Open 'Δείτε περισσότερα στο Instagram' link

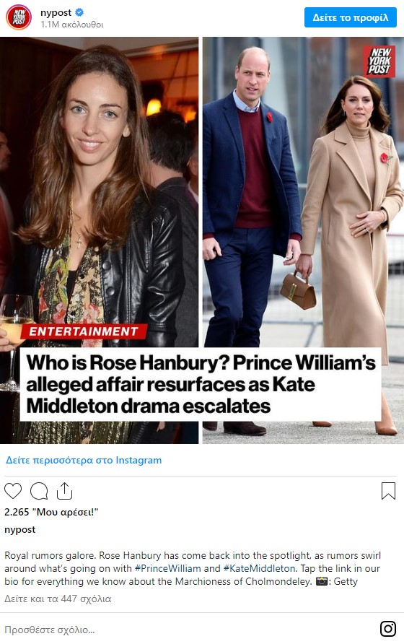[x=84, y=460]
